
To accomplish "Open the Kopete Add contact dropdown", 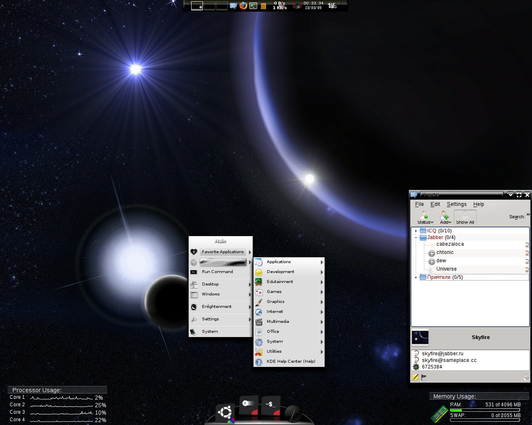I will [x=445, y=217].
